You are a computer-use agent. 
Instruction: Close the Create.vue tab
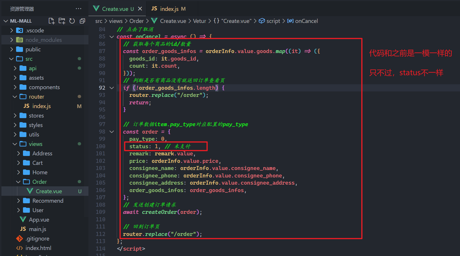tap(140, 9)
